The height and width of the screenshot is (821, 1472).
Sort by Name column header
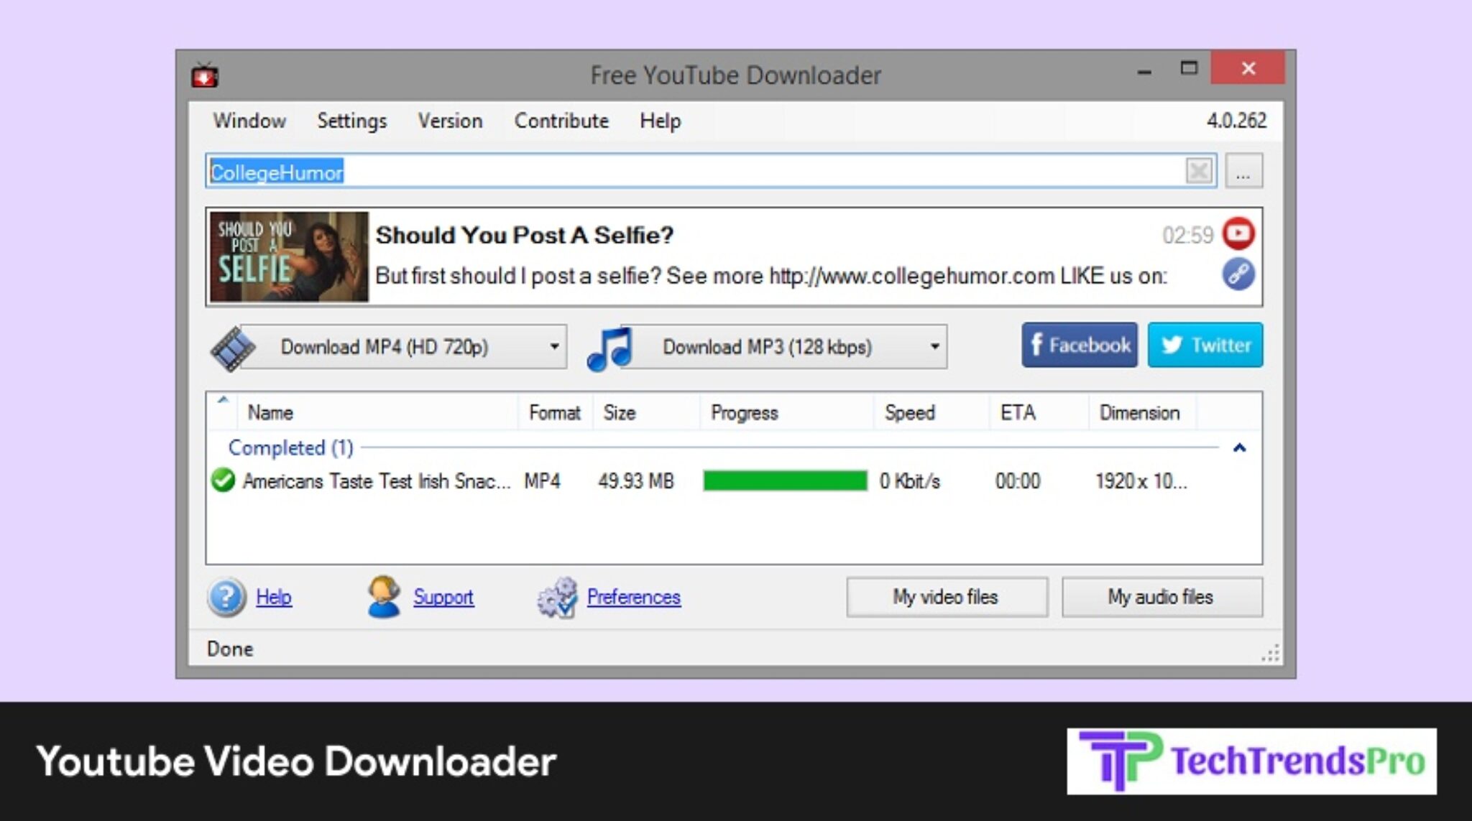coord(377,412)
